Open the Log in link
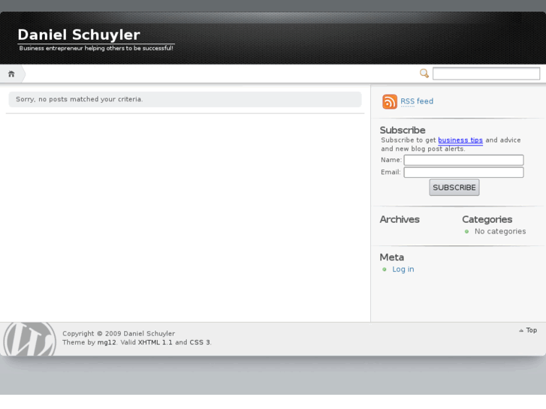Screen dimensions: 546x409 403,269
